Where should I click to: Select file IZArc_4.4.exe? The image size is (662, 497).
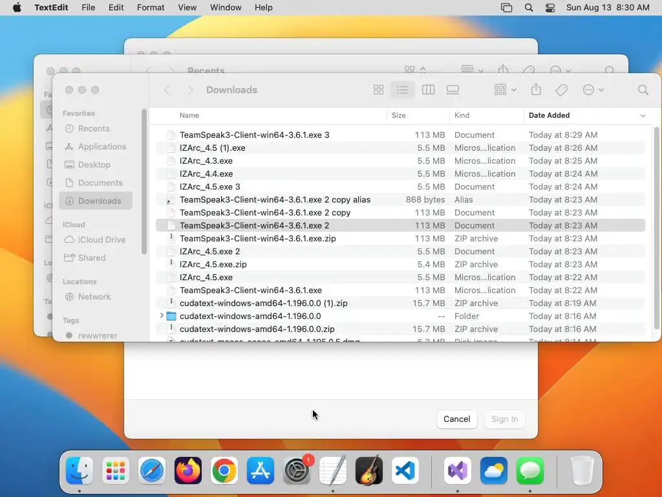[400, 173]
